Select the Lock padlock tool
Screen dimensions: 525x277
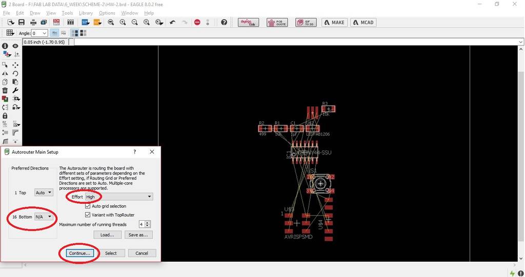click(5, 116)
